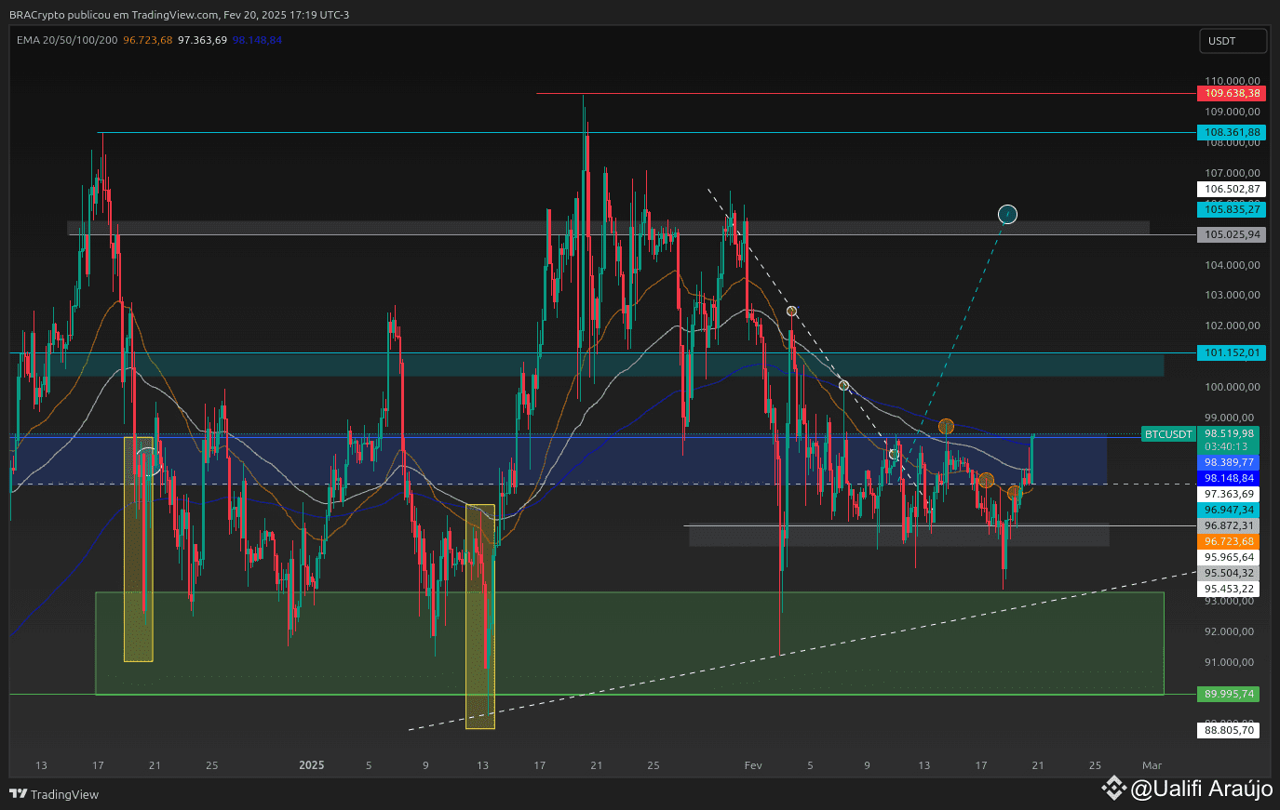Click the white circle inside the first yellow rectangle
Image resolution: width=1280 pixels, height=810 pixels.
coord(148,461)
